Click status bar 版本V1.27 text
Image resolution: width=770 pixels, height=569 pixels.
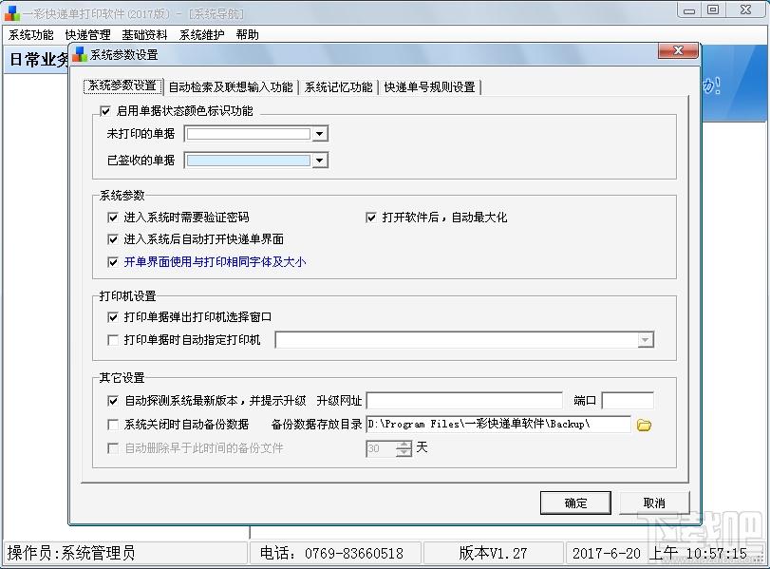tap(493, 553)
